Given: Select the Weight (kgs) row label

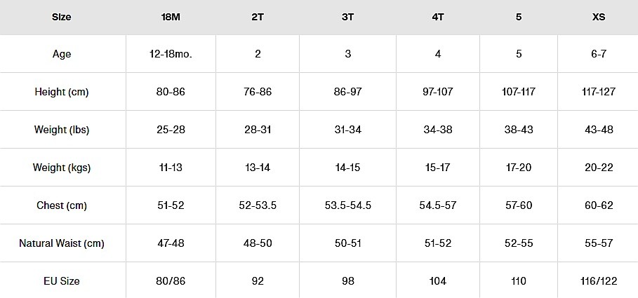Looking at the screenshot, I should click(x=62, y=168).
